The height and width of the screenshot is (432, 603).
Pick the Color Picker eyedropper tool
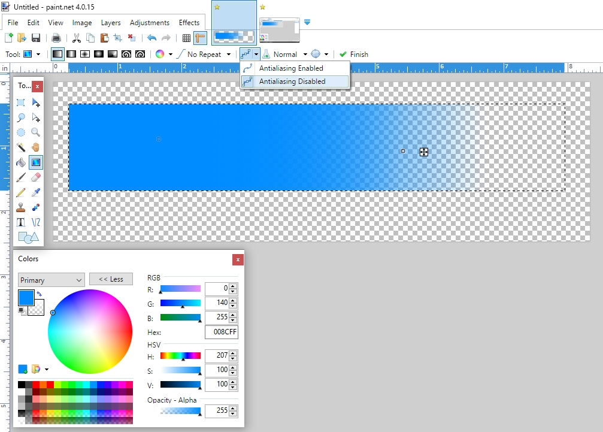[35, 192]
